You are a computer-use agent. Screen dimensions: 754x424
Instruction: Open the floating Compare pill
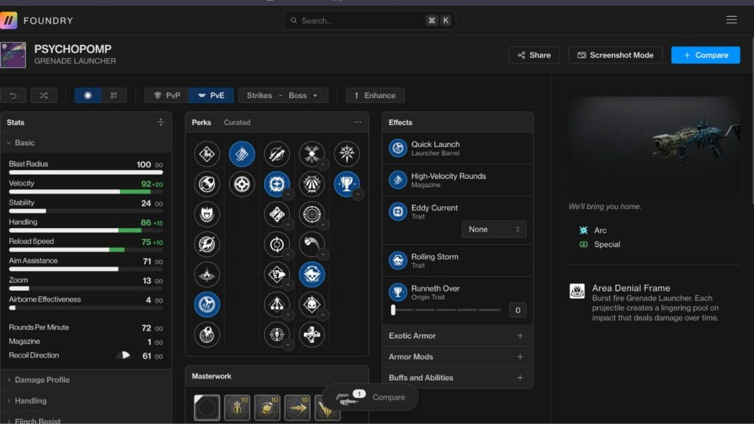[370, 397]
